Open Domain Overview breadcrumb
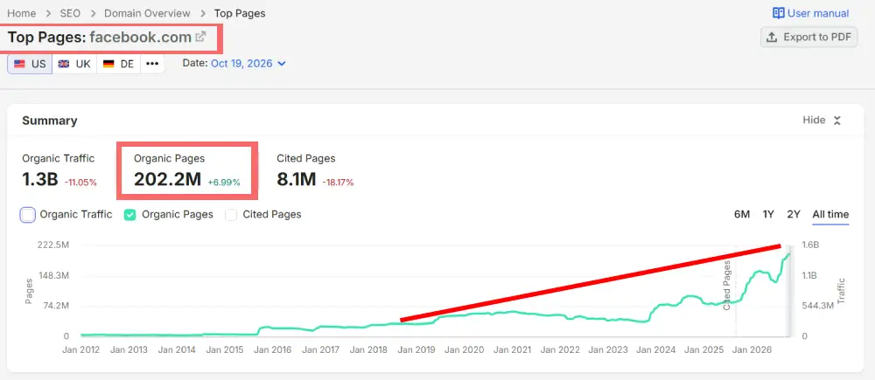875x380 pixels. pos(147,13)
